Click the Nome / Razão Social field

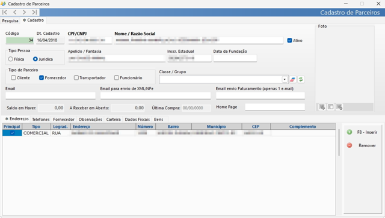click(199, 40)
